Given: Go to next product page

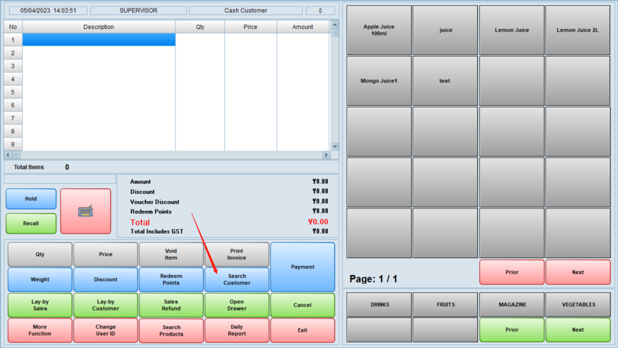Looking at the screenshot, I should click(x=578, y=272).
